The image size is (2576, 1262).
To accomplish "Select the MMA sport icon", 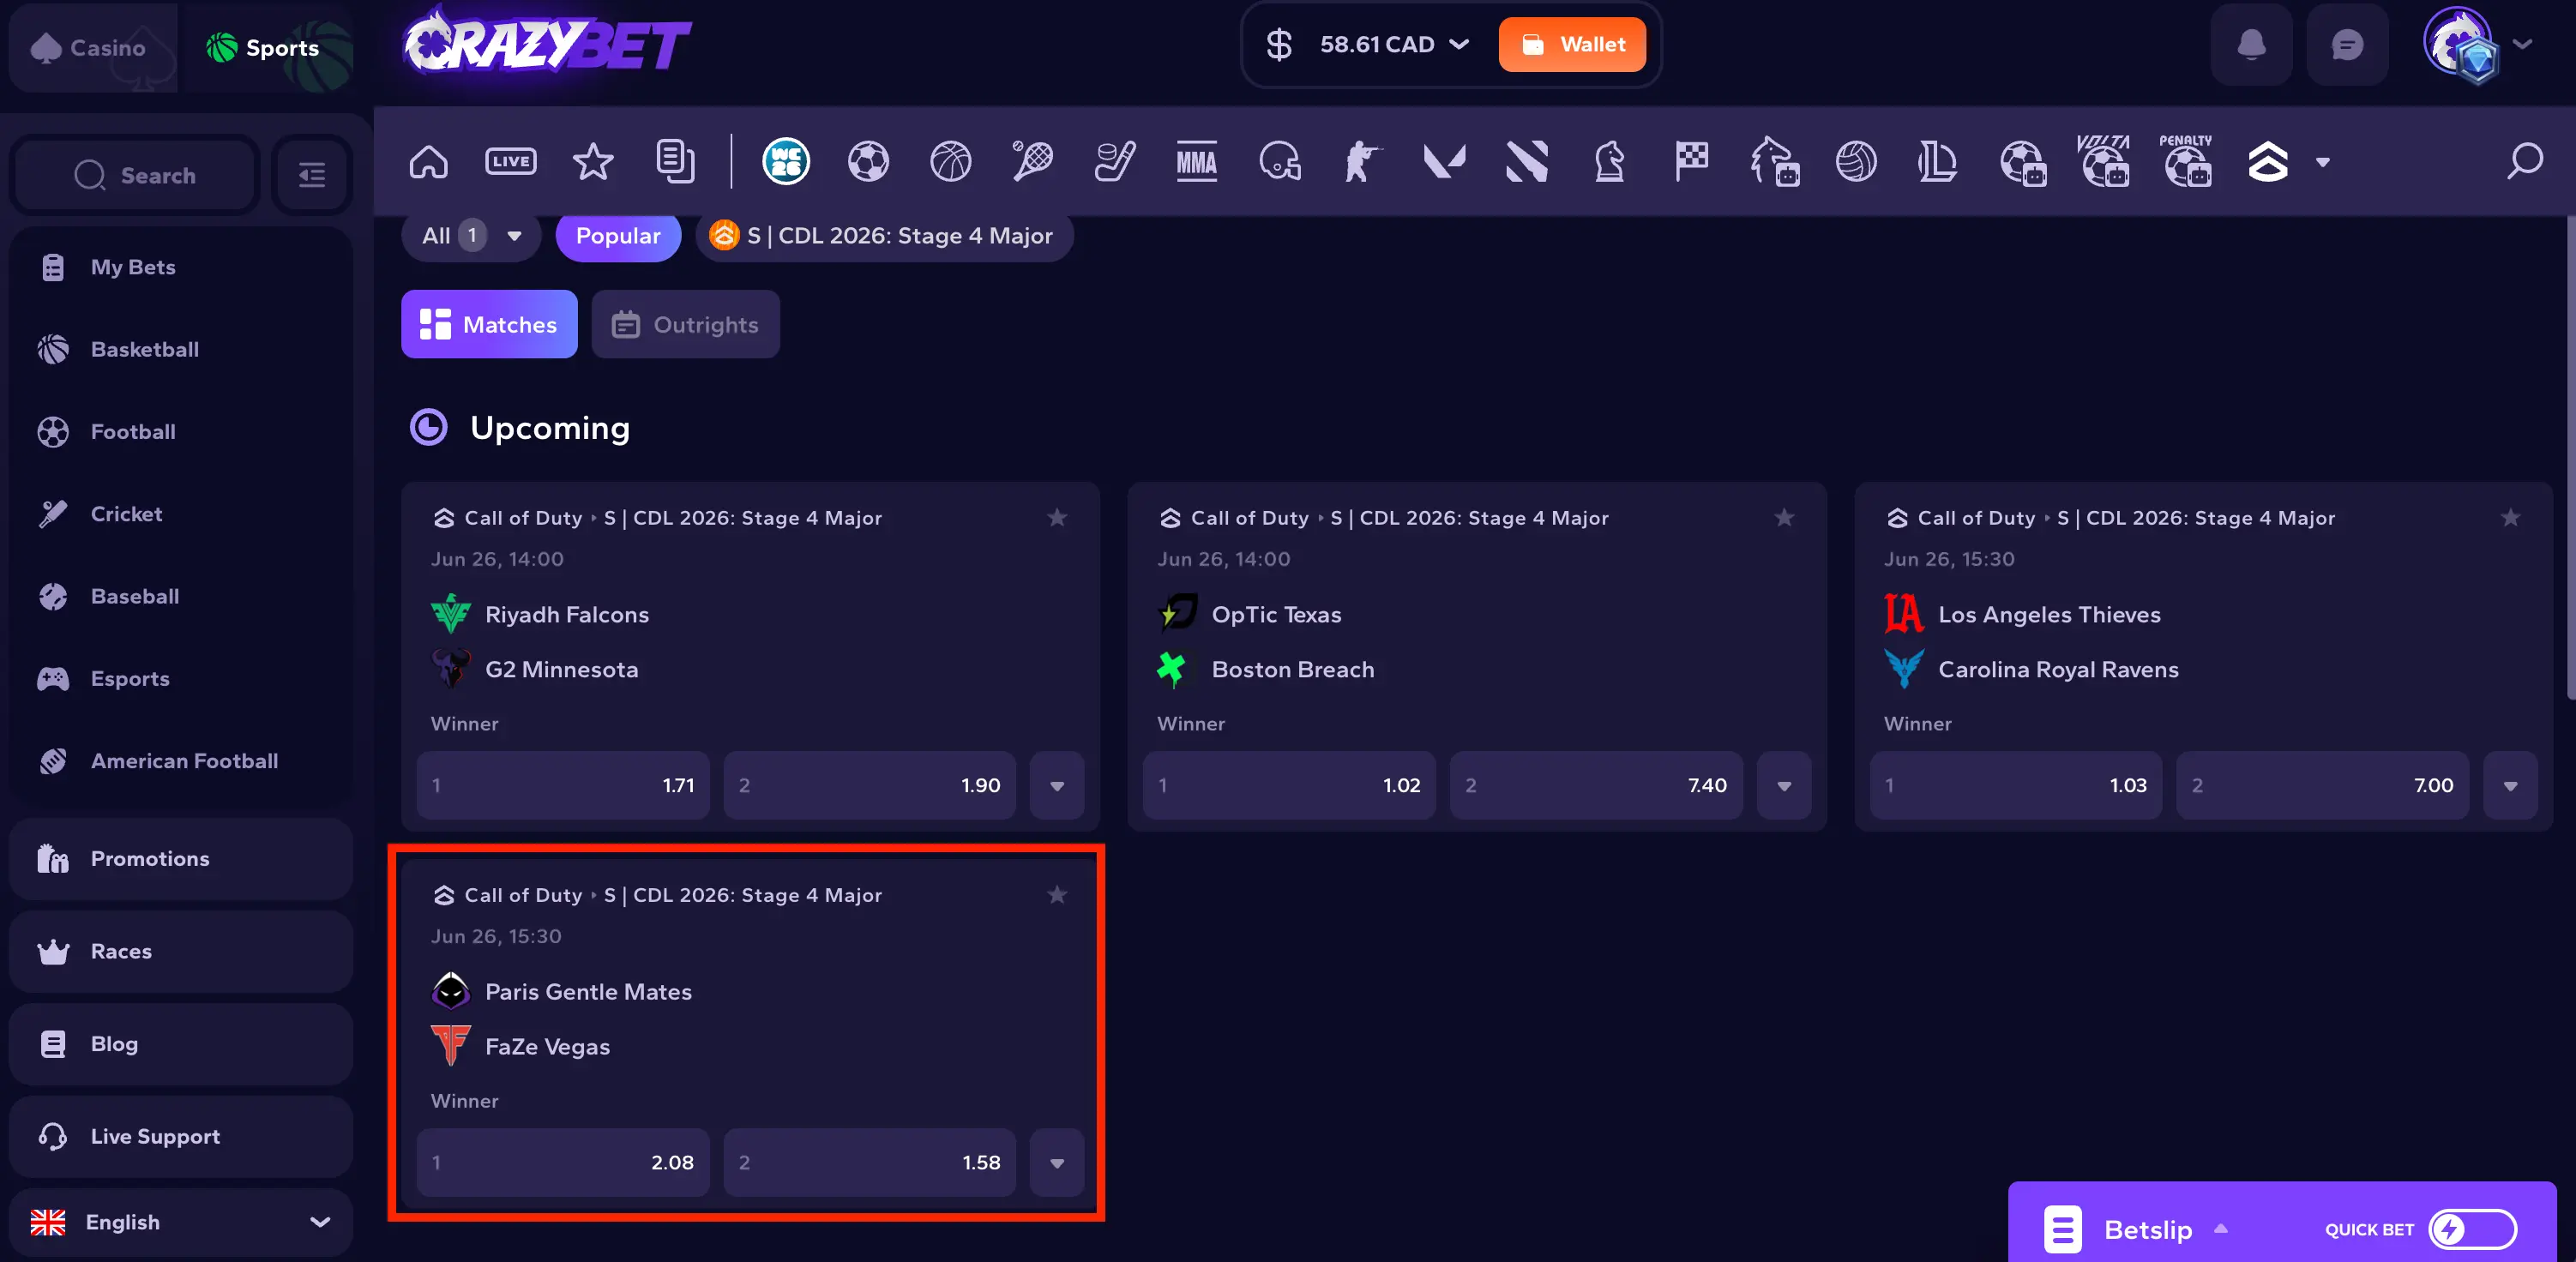I will [1196, 161].
